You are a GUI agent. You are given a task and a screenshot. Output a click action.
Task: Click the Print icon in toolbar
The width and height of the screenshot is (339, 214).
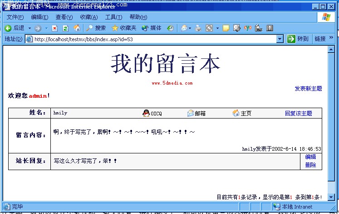pos(198,28)
